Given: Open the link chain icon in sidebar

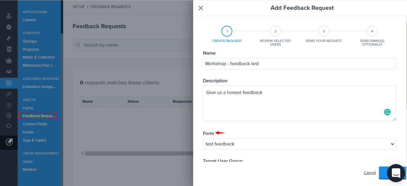Looking at the screenshot, I should coord(9,94).
